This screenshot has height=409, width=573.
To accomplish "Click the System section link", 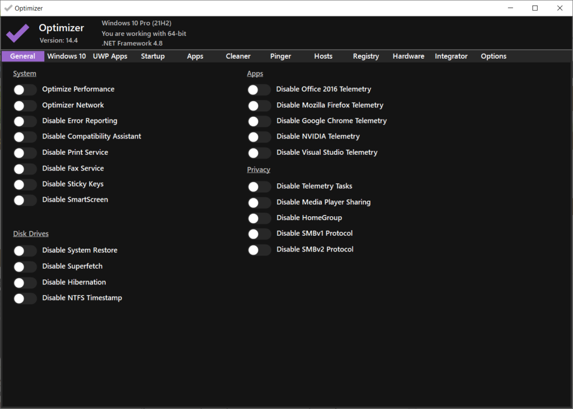I will pos(25,74).
